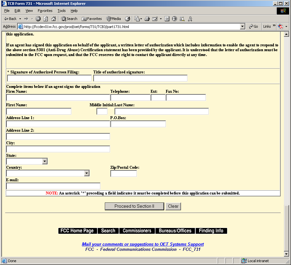Click into the Middle Initial field

click(x=102, y=111)
